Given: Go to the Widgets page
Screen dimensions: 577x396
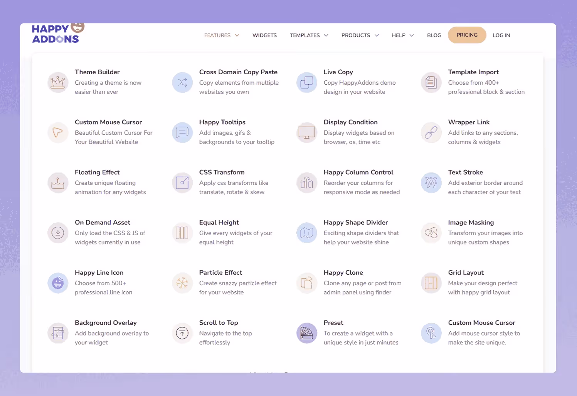Looking at the screenshot, I should click(264, 35).
